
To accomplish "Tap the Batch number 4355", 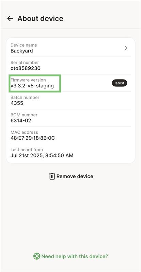I will pos(17,103).
